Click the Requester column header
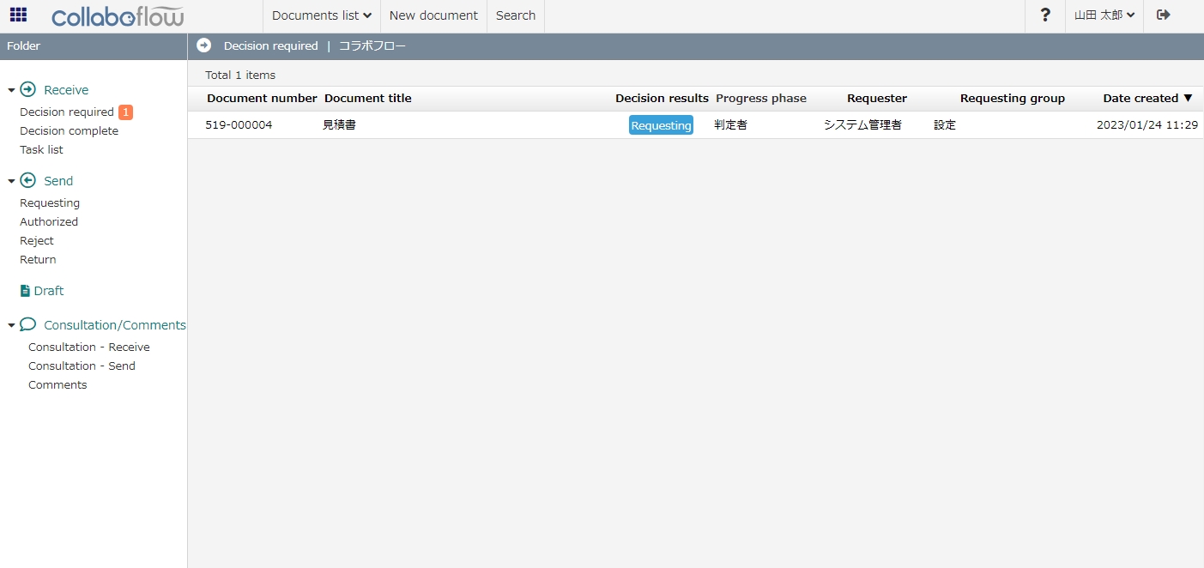The width and height of the screenshot is (1204, 568). (877, 98)
